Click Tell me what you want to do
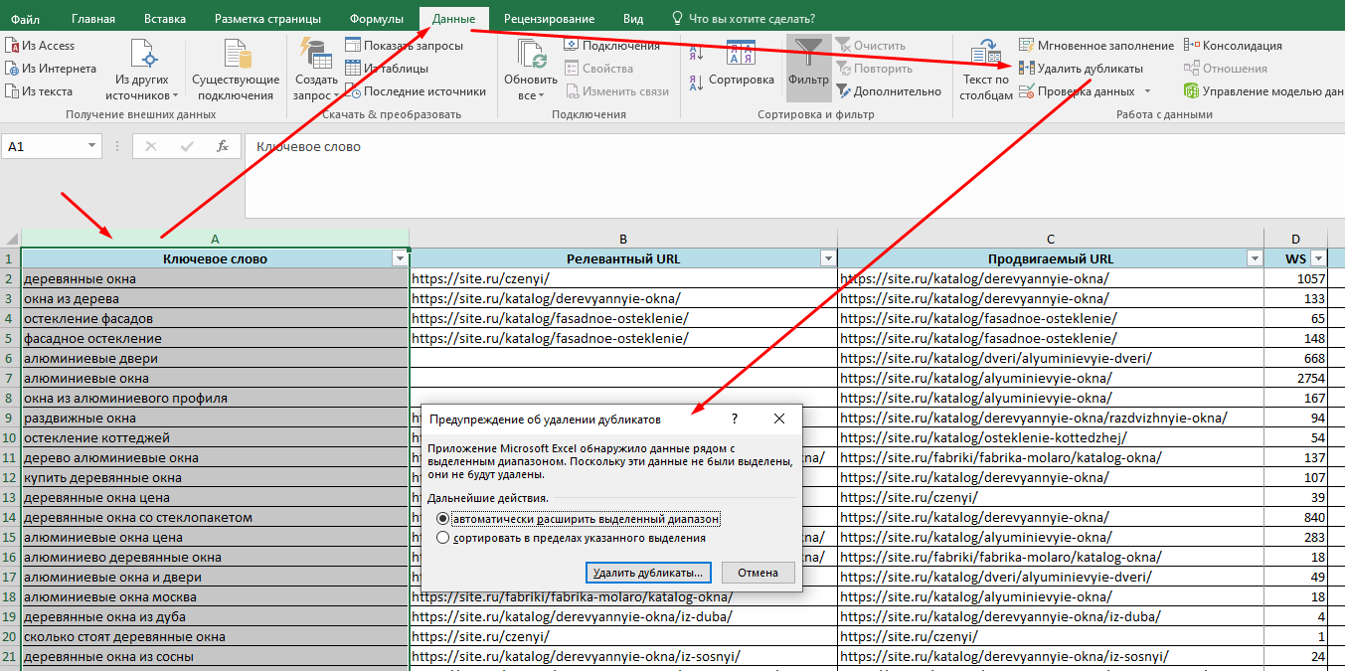This screenshot has height=671, width=1345. click(x=745, y=19)
